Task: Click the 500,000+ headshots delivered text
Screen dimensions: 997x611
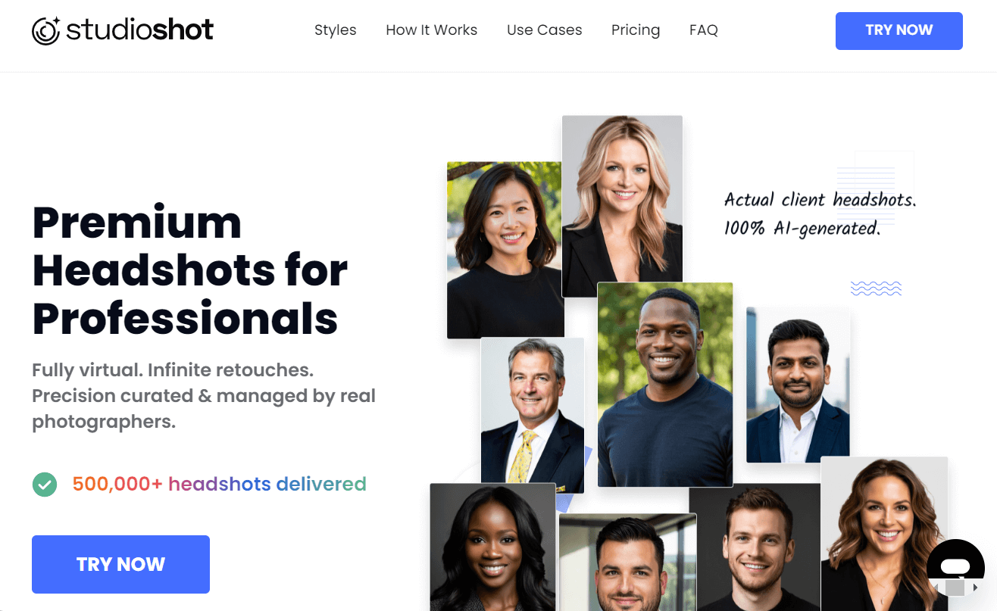Action: coord(220,484)
